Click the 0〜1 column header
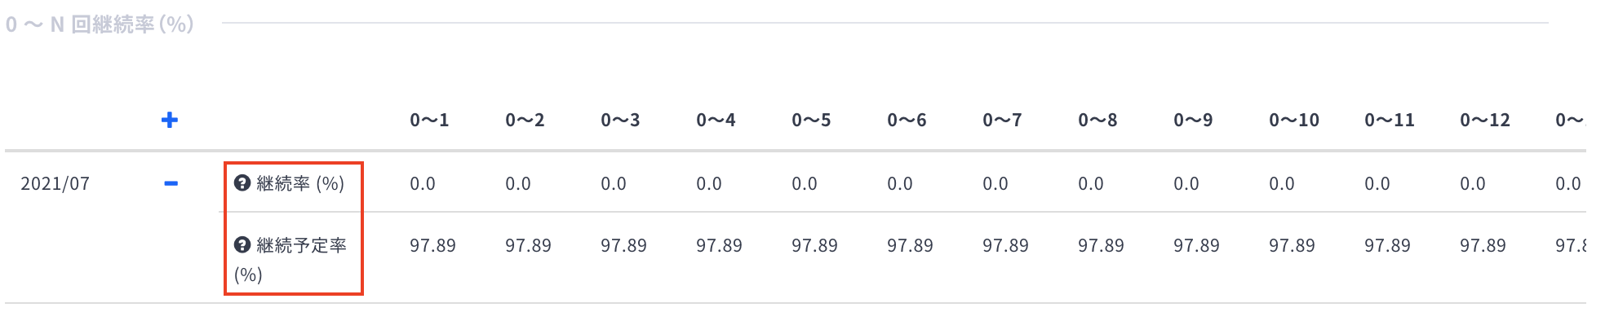Image resolution: width=1614 pixels, height=312 pixels. pyautogui.click(x=429, y=121)
